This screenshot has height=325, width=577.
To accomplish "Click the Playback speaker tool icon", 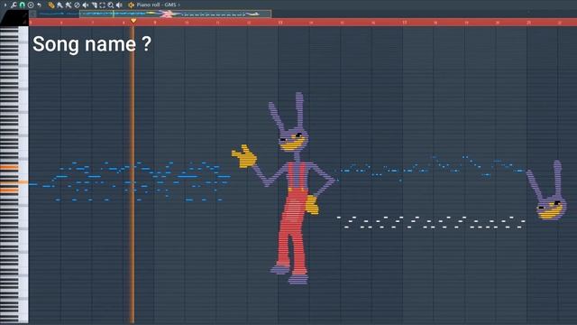I will [119, 5].
